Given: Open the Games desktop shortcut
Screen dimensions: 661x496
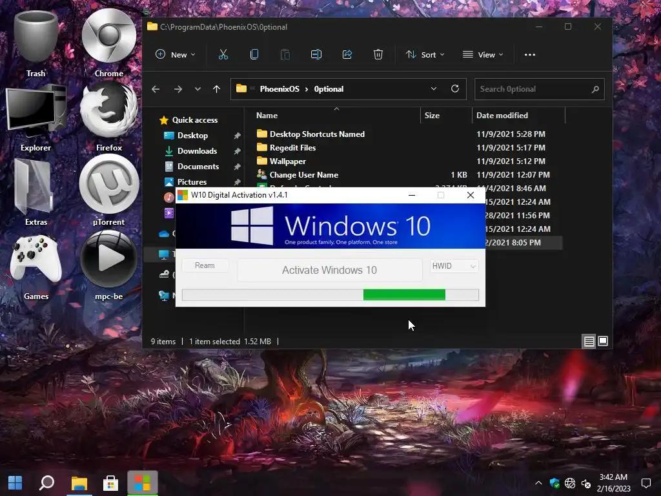Looking at the screenshot, I should point(36,267).
